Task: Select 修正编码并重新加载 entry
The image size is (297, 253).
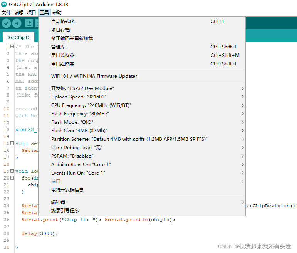Action: point(142,38)
